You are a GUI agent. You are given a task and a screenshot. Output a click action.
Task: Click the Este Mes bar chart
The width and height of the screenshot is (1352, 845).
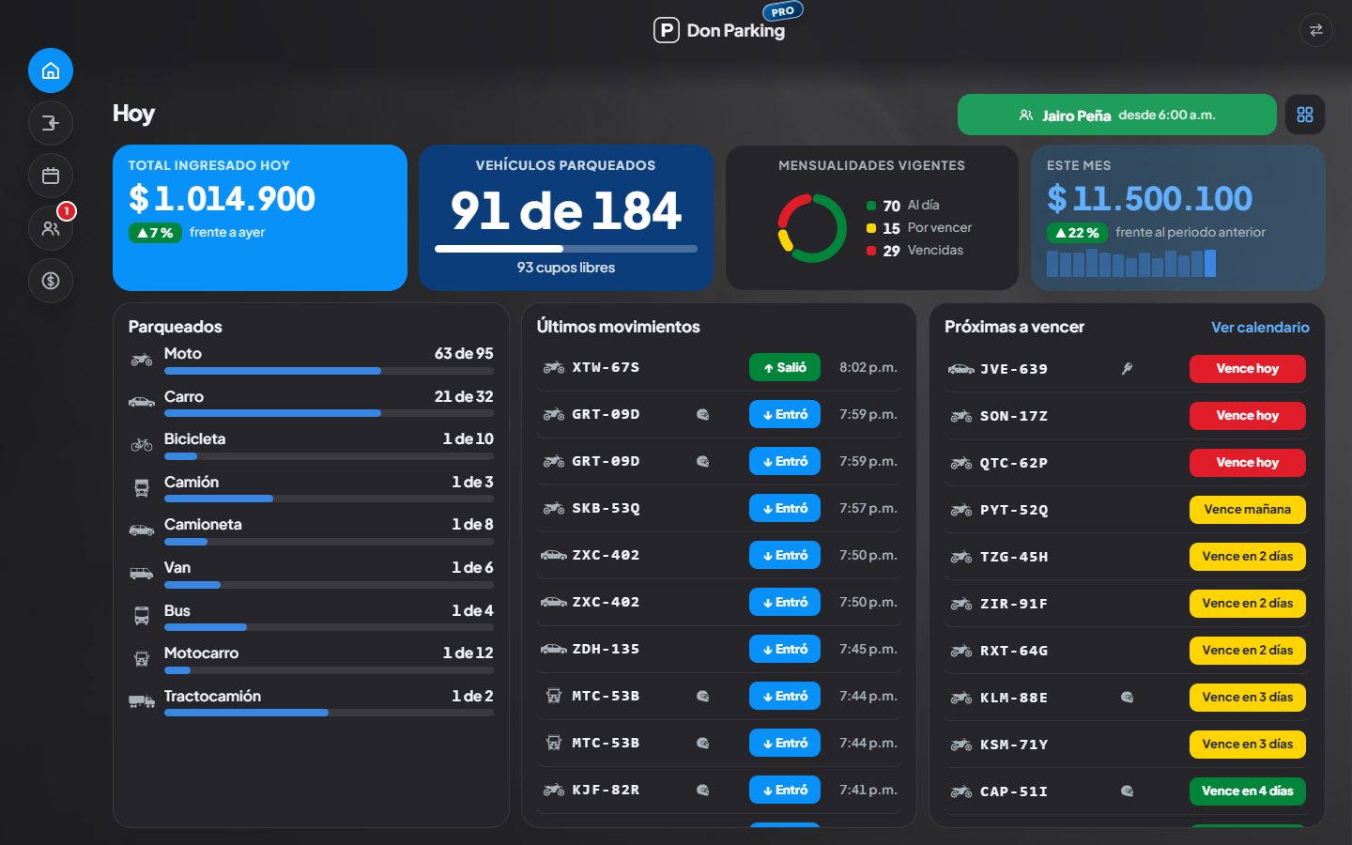point(1131,263)
